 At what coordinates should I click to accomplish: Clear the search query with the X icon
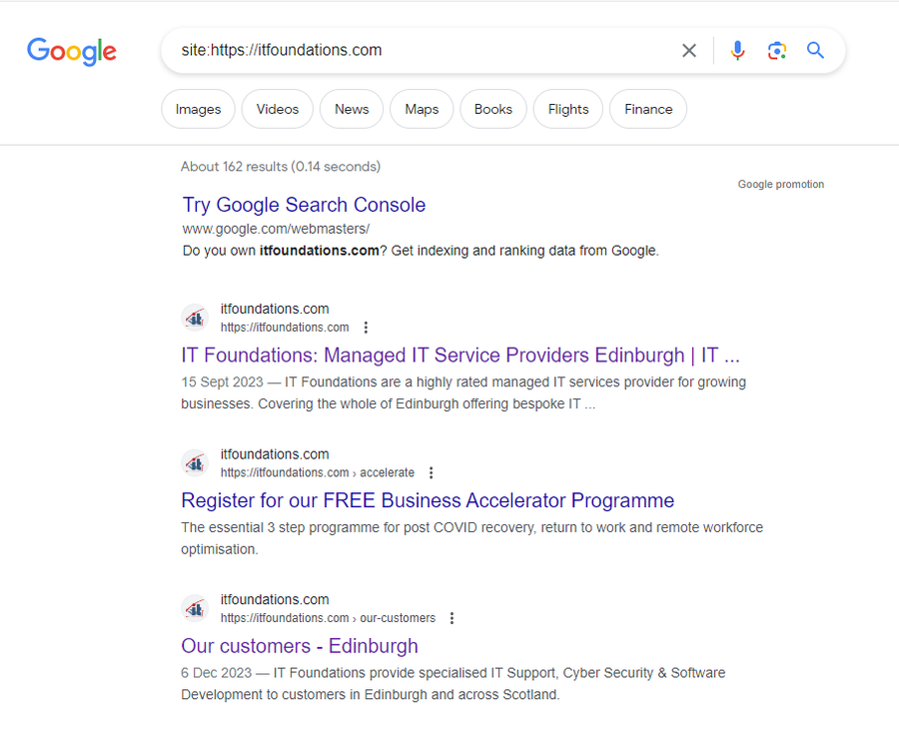pos(689,50)
